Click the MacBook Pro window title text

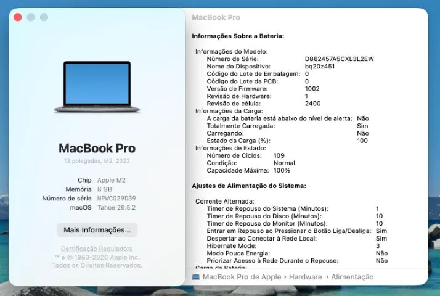[216, 17]
